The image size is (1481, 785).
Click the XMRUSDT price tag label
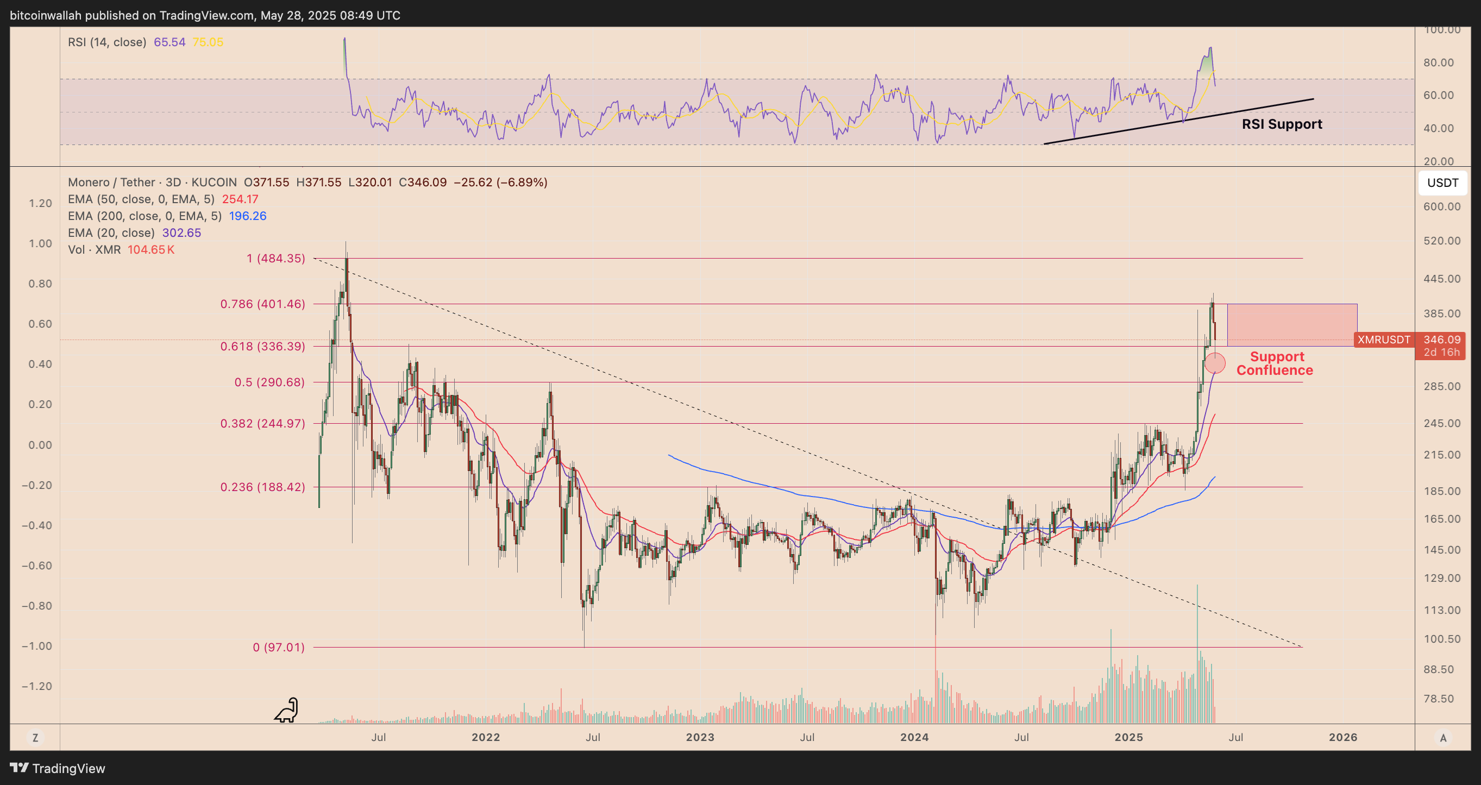point(1384,340)
